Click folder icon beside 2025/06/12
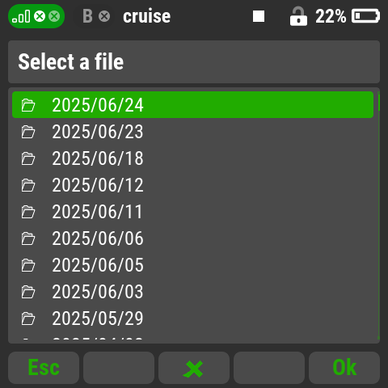388x388 pixels. coord(28,185)
